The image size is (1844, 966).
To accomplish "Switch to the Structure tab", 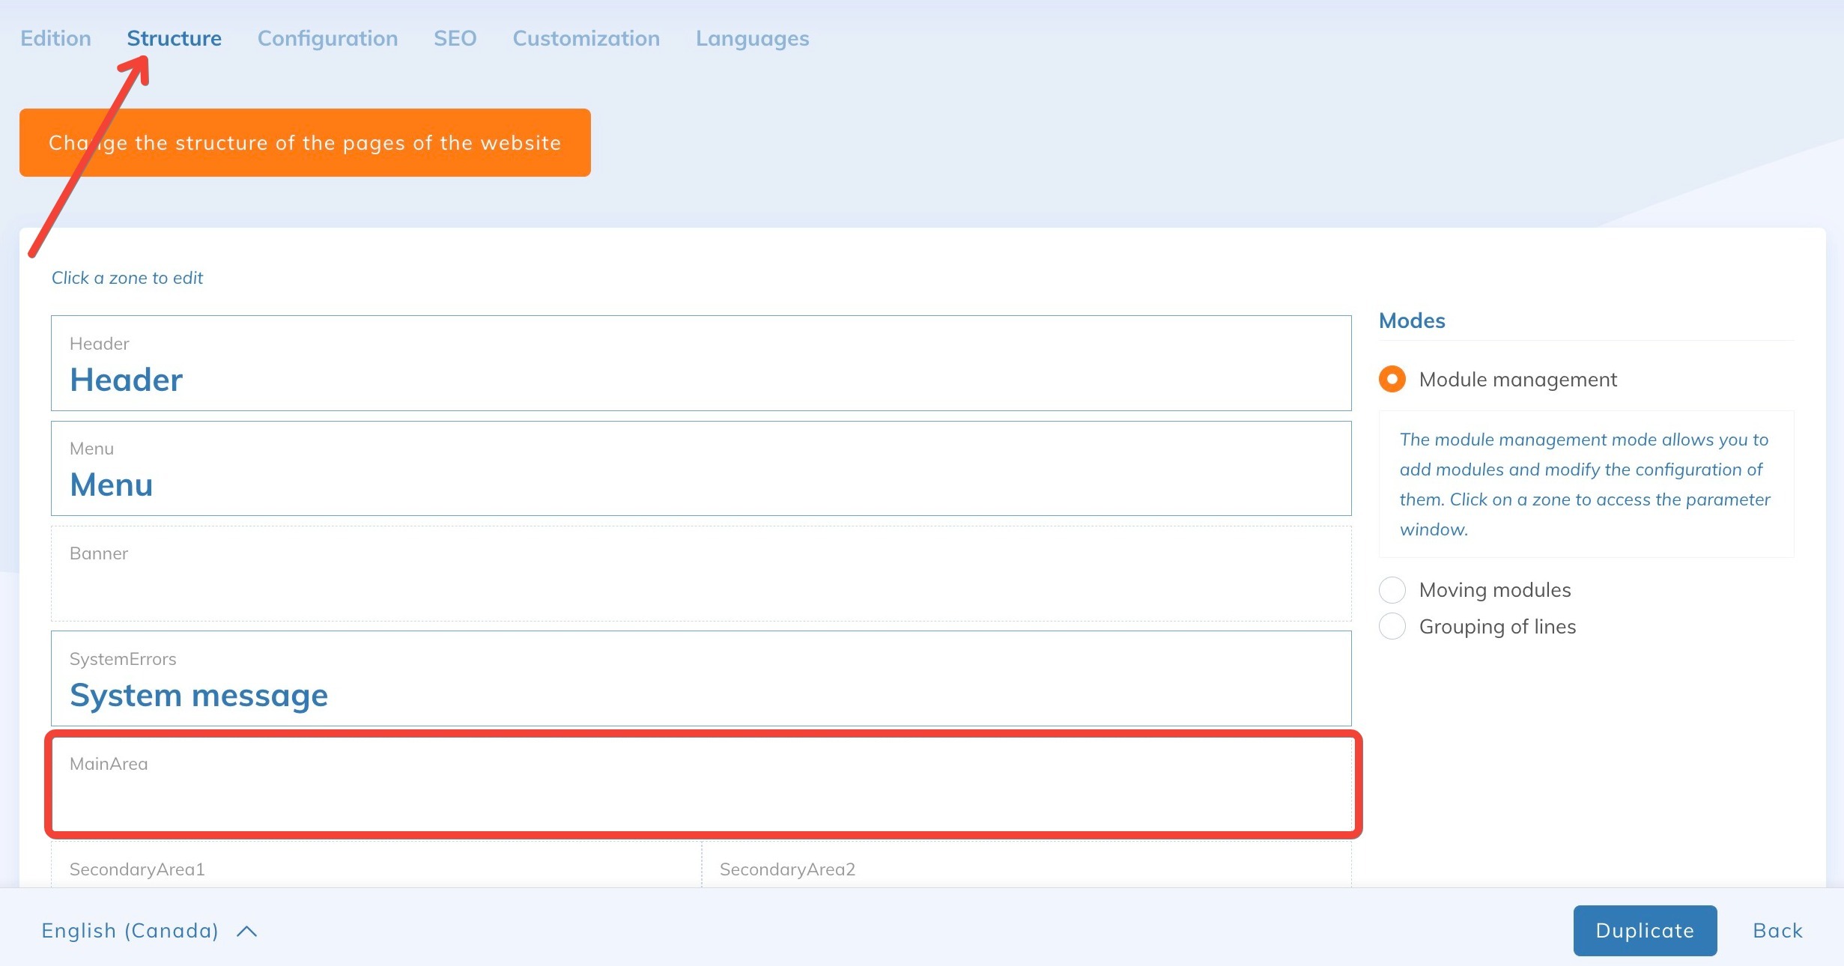I will (174, 38).
